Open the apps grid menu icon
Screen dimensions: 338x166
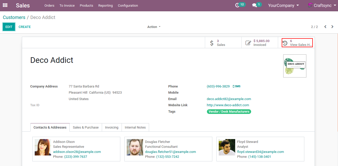click(5, 5)
